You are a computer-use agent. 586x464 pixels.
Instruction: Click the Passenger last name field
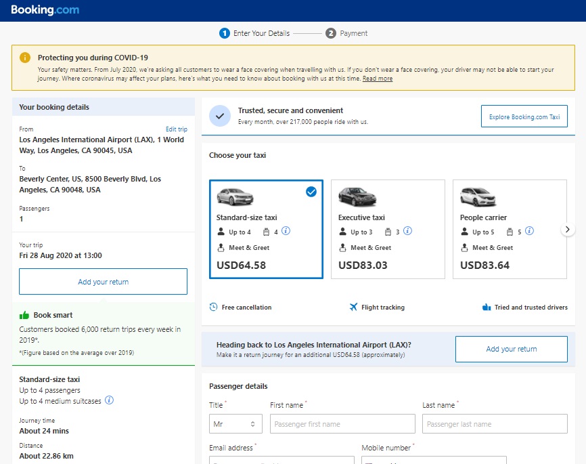[x=495, y=424]
